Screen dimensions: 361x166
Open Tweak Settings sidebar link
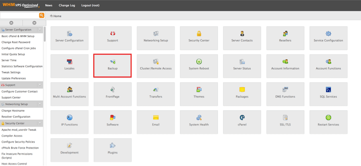11,72
